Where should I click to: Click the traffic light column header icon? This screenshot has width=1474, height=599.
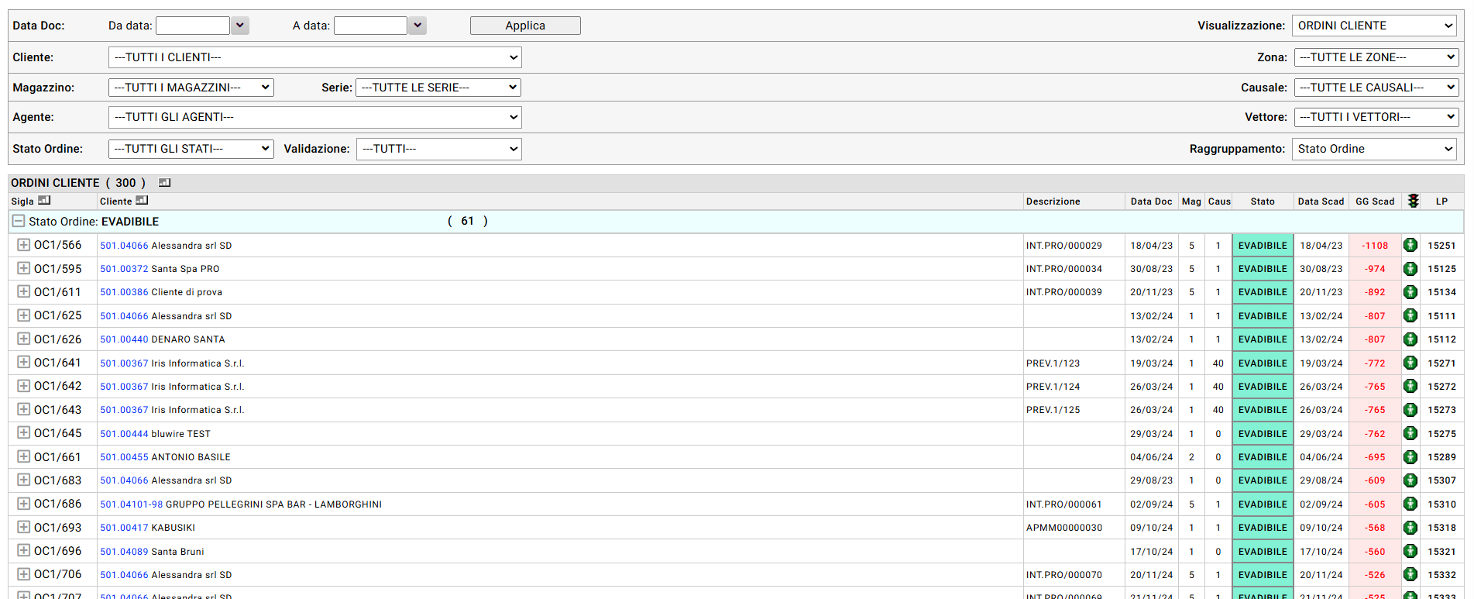[1414, 201]
